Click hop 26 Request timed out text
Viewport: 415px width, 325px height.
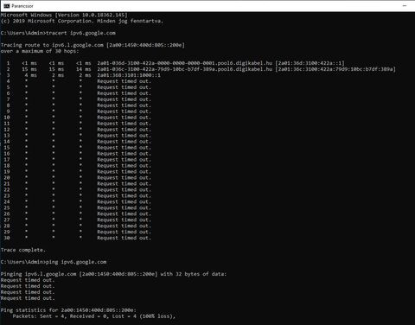(x=124, y=214)
